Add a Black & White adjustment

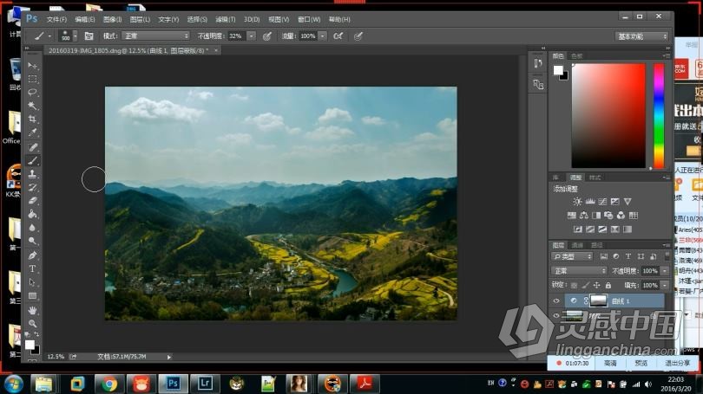596,216
